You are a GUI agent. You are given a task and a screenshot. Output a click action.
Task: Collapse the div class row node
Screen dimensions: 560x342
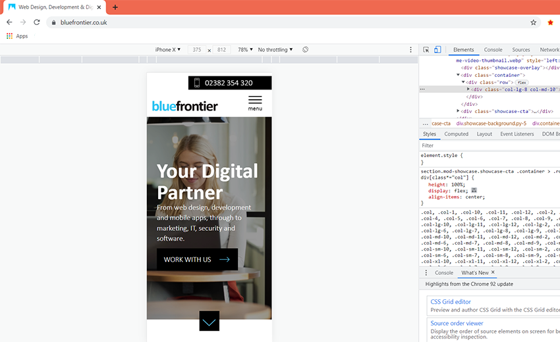[463, 82]
